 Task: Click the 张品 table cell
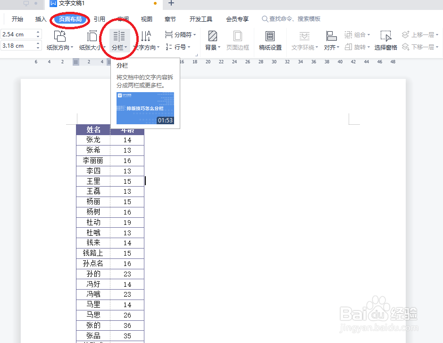(93, 335)
